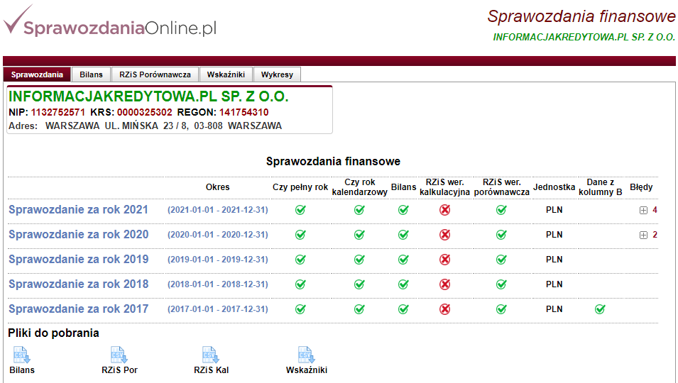The width and height of the screenshot is (678, 383).
Task: Click 'Pliki do pobrania' heading
Action: (54, 333)
